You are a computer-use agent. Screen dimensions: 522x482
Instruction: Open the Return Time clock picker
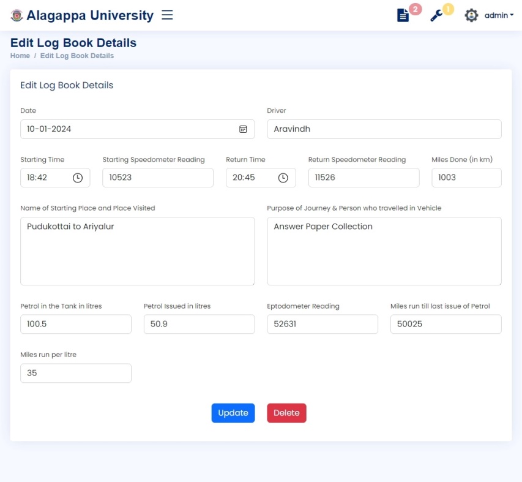pyautogui.click(x=283, y=178)
